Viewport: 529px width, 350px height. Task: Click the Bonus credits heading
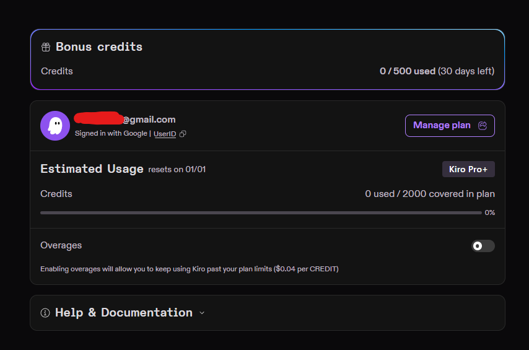pos(99,47)
